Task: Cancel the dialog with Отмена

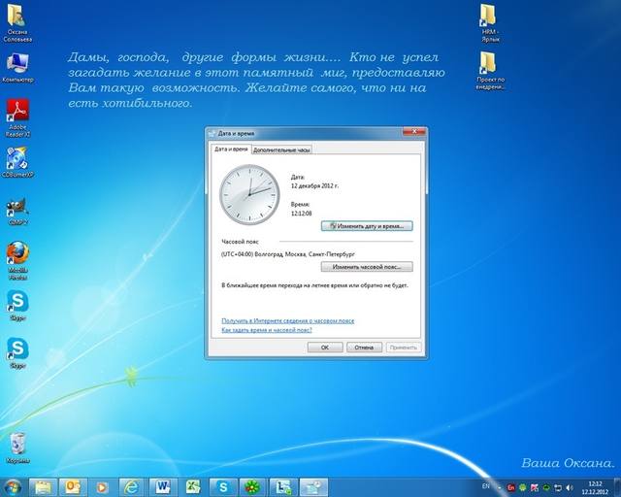Action: pos(364,348)
